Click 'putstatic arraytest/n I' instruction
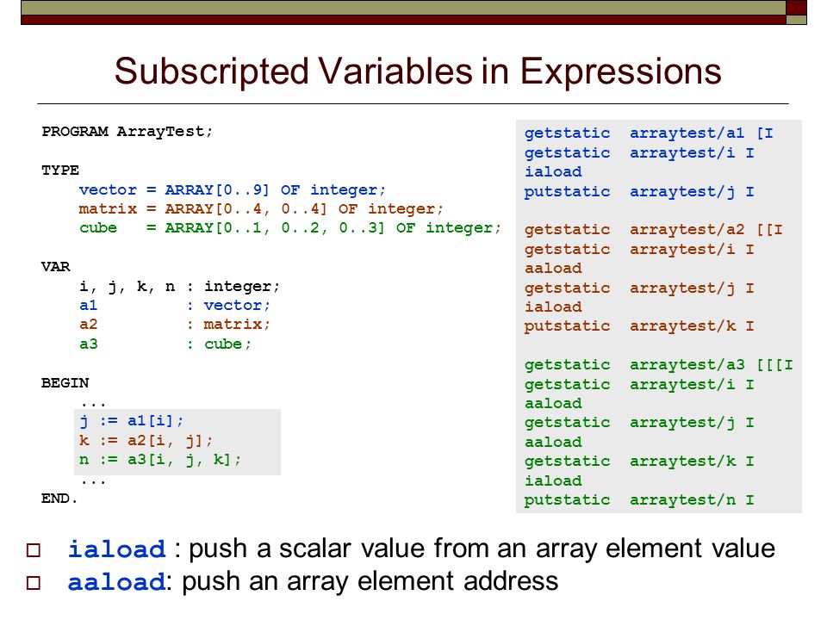 coord(639,499)
